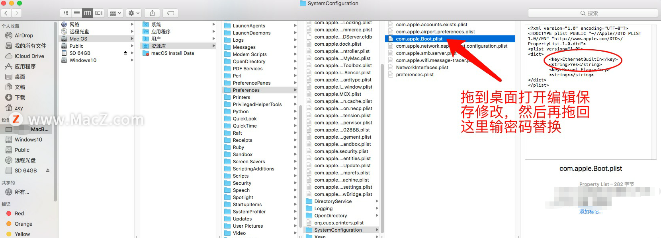The image size is (661, 238).
Task: Expand the DirectoryService folder arrow
Action: click(x=377, y=201)
